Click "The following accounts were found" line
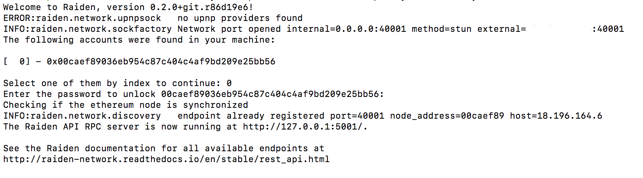 [x=139, y=40]
